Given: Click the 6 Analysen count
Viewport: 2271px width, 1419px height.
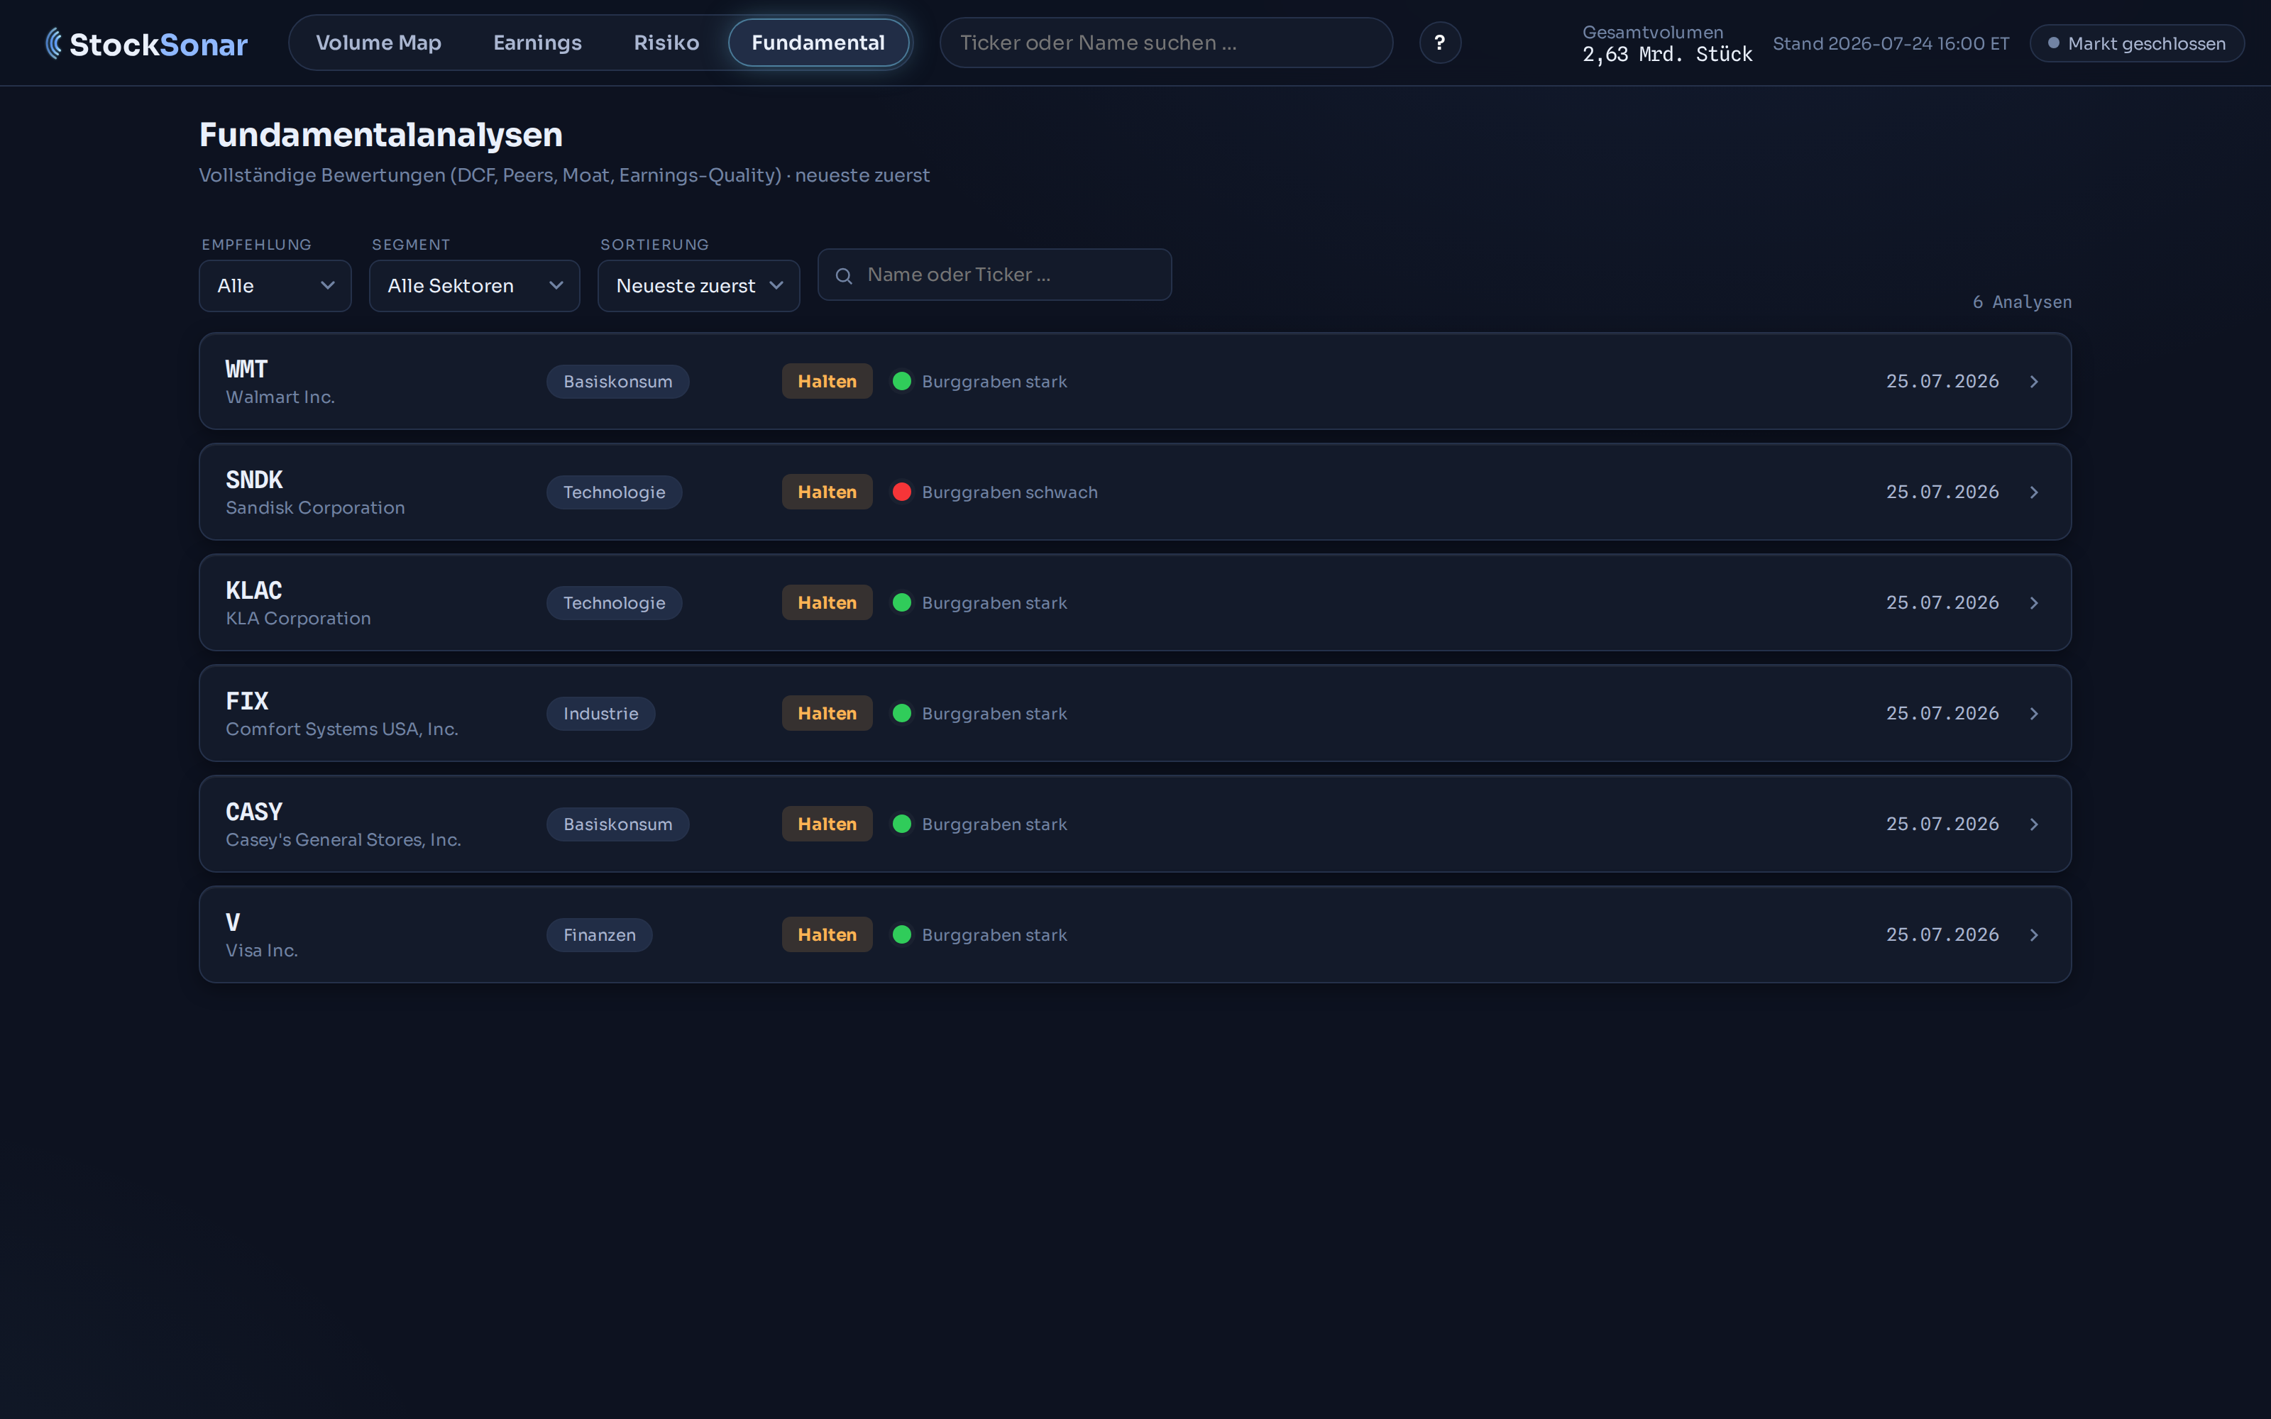Looking at the screenshot, I should click(2021, 302).
